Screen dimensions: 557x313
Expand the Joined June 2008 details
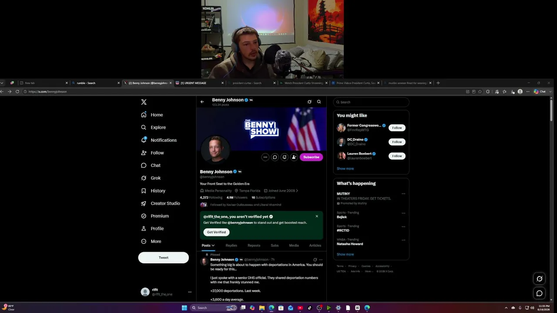coord(281,190)
